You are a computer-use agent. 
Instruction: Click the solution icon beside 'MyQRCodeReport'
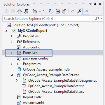coord(9,25)
